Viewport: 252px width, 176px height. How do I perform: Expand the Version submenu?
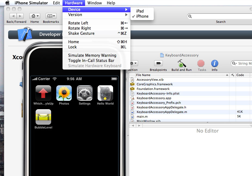(x=97, y=15)
